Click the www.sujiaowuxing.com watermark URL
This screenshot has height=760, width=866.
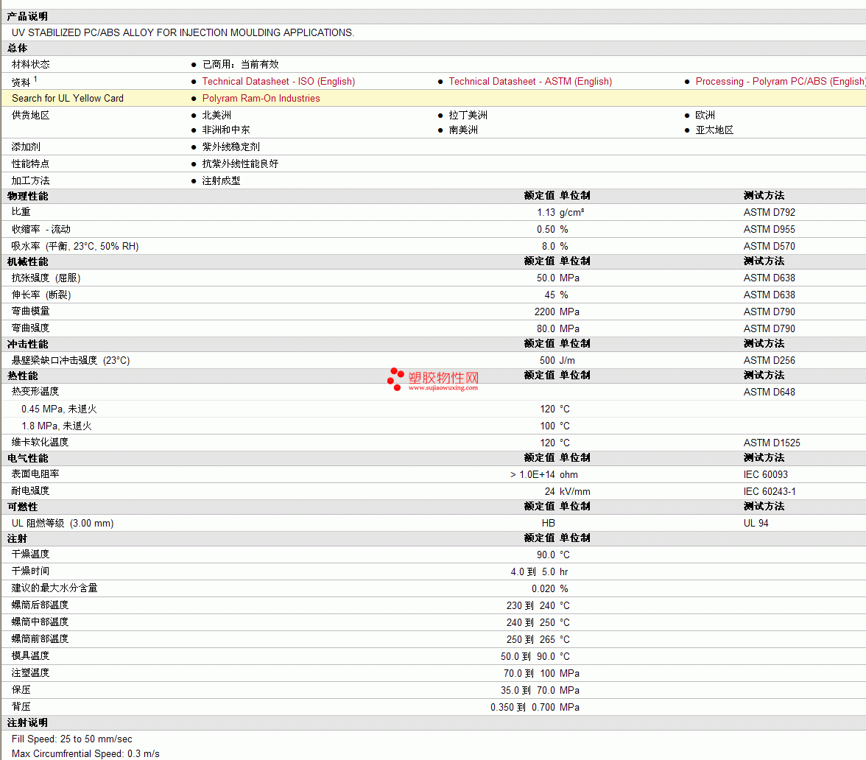click(x=443, y=387)
